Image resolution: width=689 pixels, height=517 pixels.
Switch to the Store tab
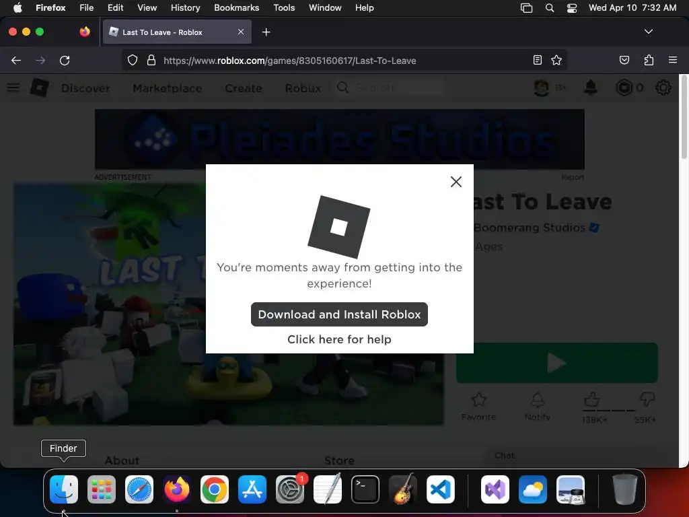click(x=339, y=460)
